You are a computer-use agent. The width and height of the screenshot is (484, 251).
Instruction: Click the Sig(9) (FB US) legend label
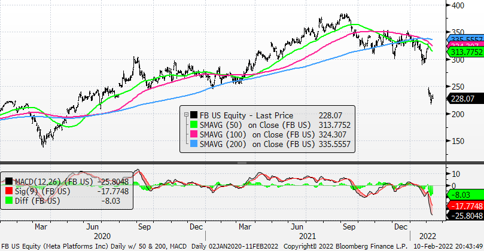tap(42, 191)
